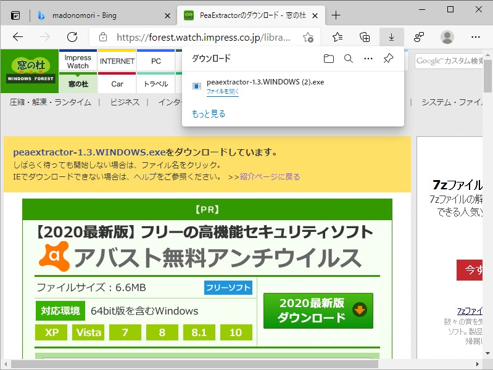Select peaextractor-1.3.WINDOWS (2).exe download entry
This screenshot has height=370, width=493.
coord(292,86)
